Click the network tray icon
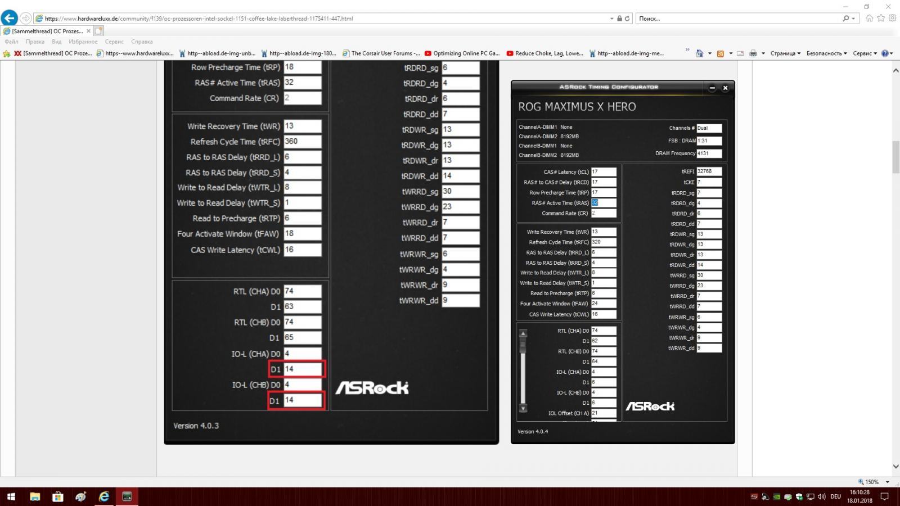The width and height of the screenshot is (900, 506). pyautogui.click(x=811, y=497)
